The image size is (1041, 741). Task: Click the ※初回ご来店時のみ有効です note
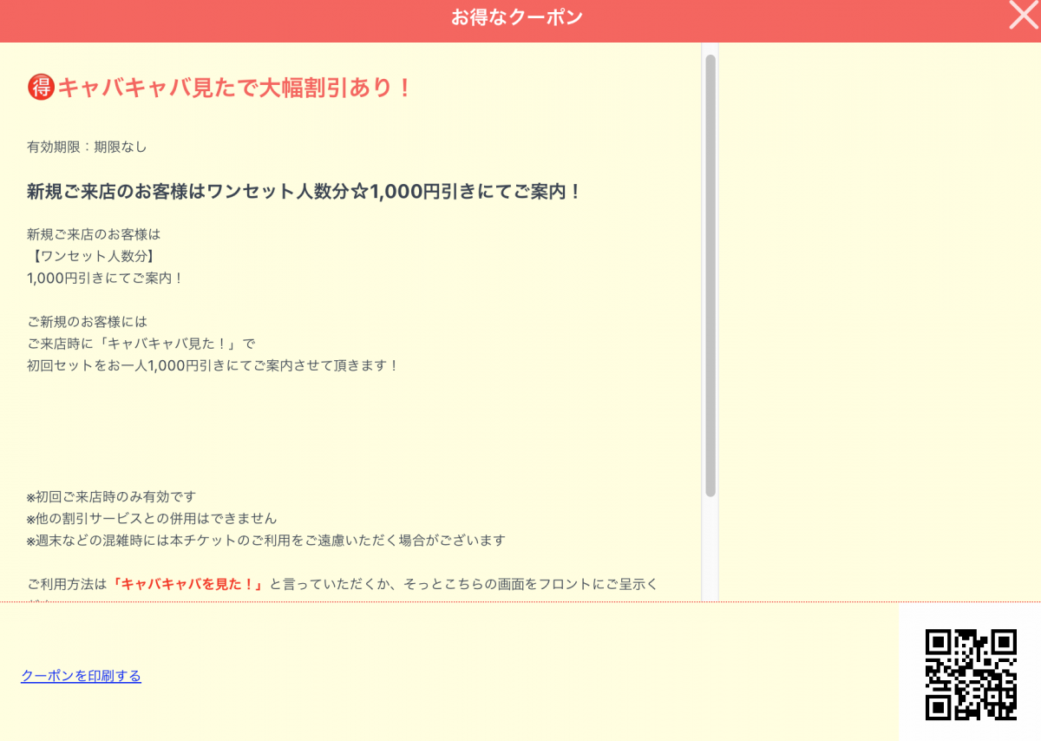tap(111, 497)
